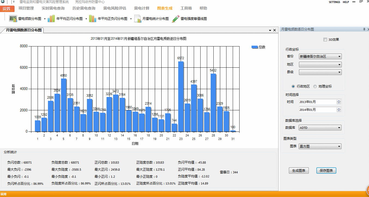Click the 雷电频数分布图 toolbar icon

point(13,19)
